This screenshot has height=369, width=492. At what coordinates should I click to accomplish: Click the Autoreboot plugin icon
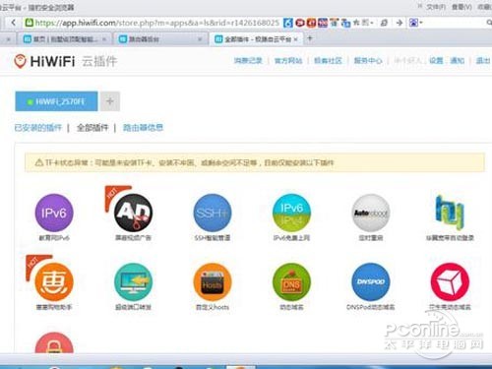click(371, 213)
